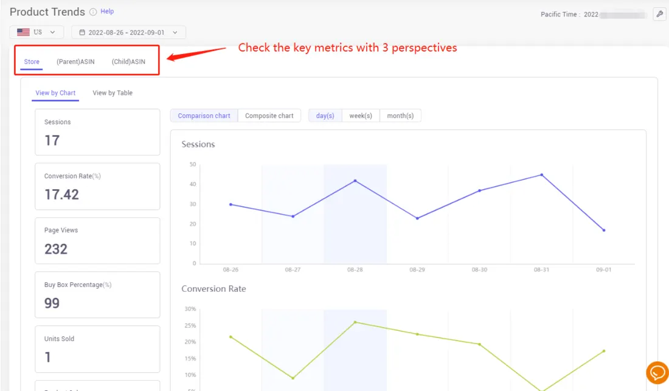This screenshot has height=391, width=669.
Task: Toggle to Composite chart view
Action: [x=269, y=115]
